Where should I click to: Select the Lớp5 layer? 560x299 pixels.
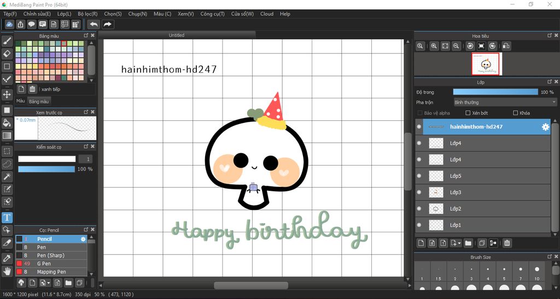483,176
